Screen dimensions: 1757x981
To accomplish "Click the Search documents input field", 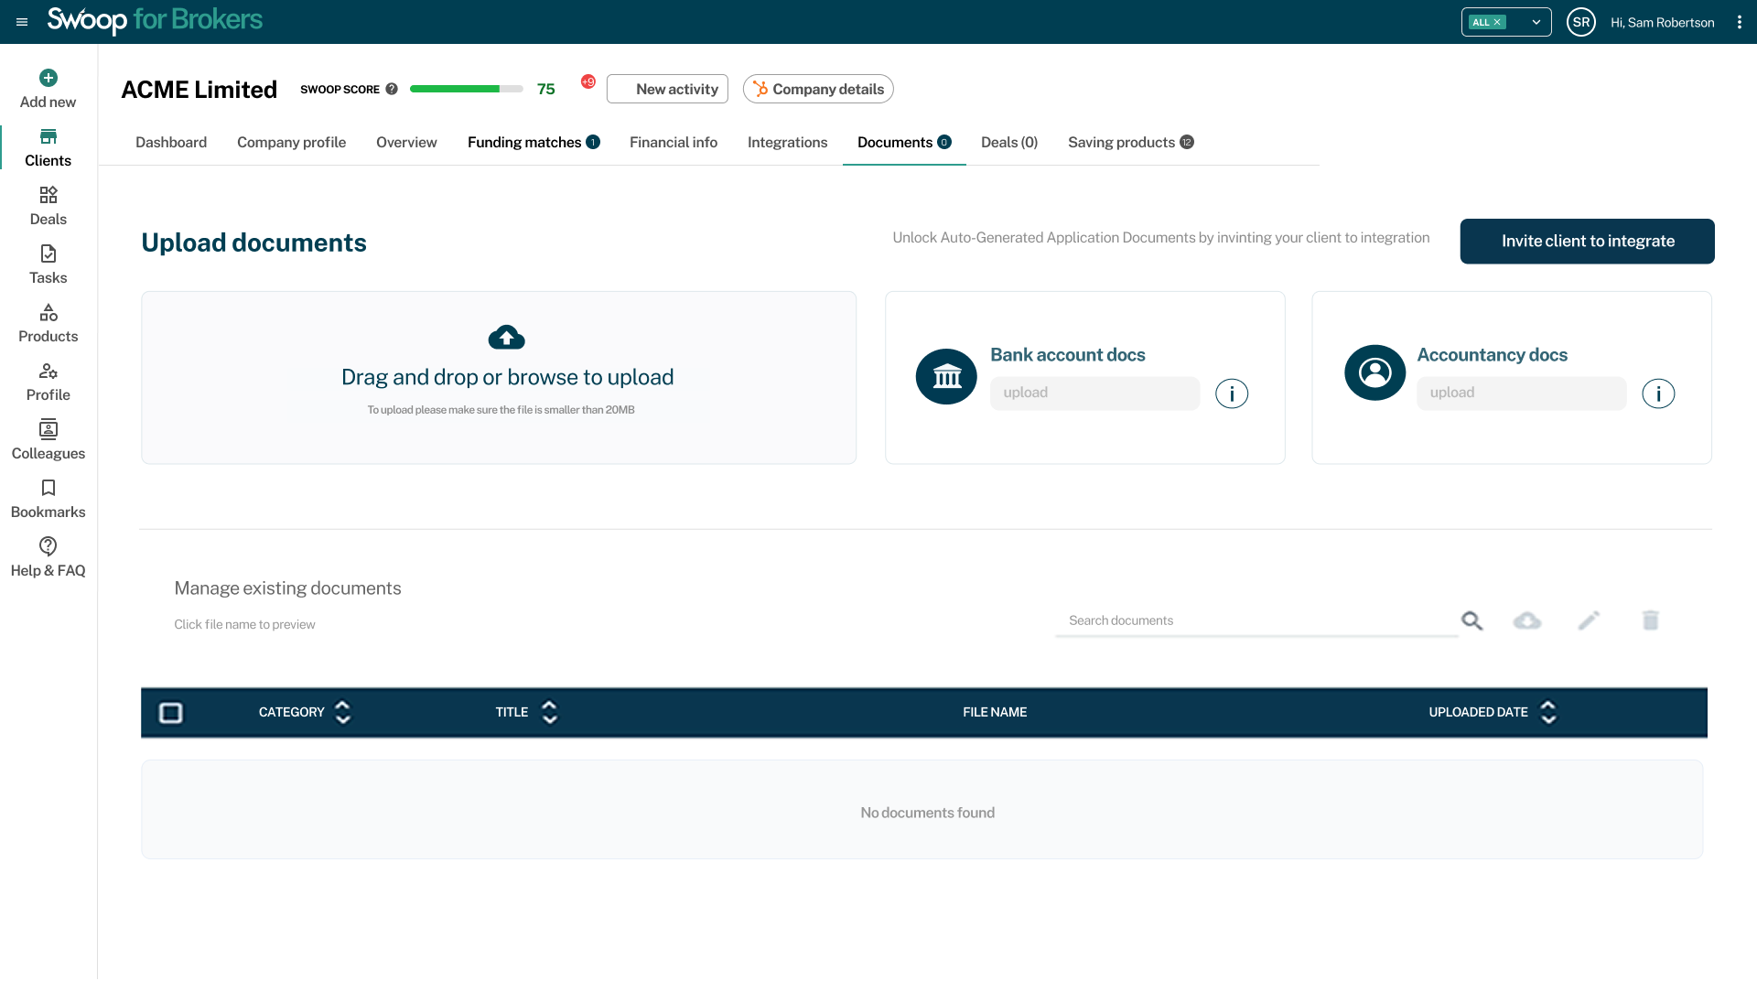I will (x=1256, y=620).
